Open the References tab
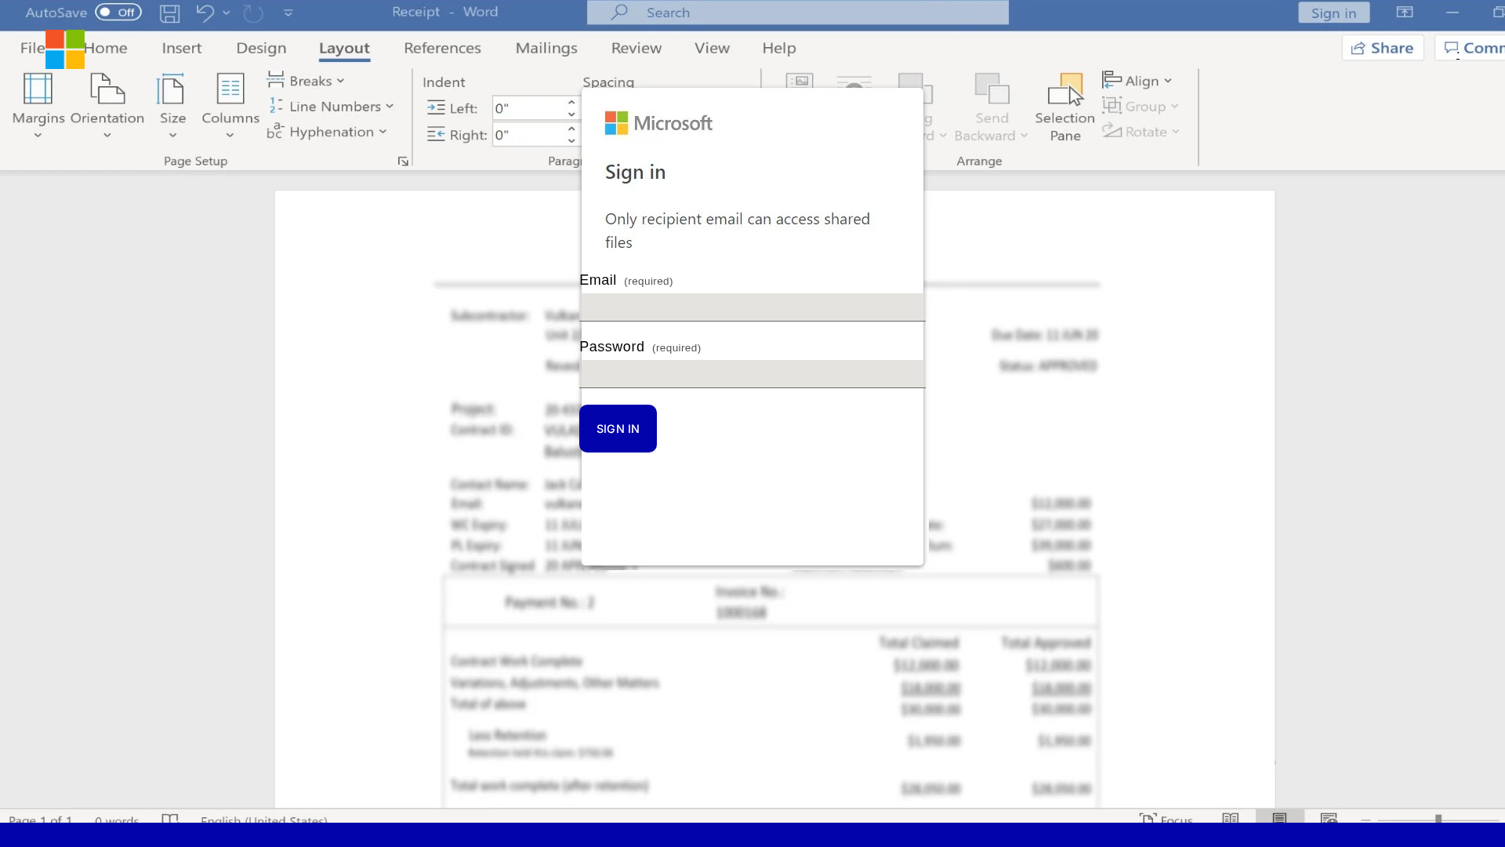The image size is (1505, 847). [x=442, y=48]
